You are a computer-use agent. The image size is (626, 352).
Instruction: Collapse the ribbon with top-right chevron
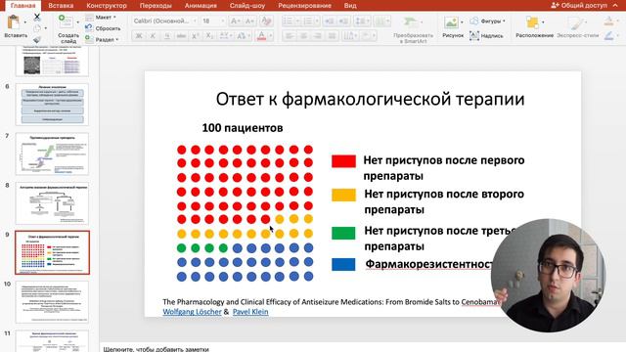coord(615,5)
